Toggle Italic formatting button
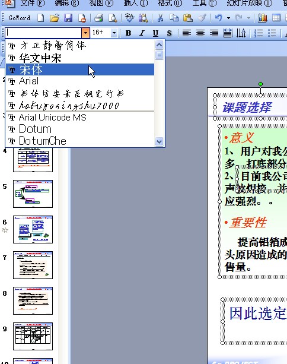Screen dimensions: 287x364 pos(142,33)
